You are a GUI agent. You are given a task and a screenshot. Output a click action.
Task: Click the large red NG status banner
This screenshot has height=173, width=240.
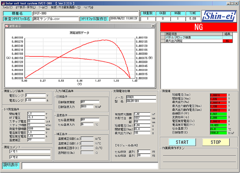199,27
